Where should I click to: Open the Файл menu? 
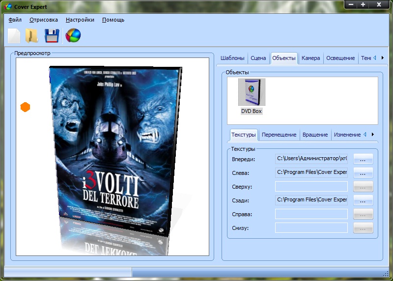point(15,20)
